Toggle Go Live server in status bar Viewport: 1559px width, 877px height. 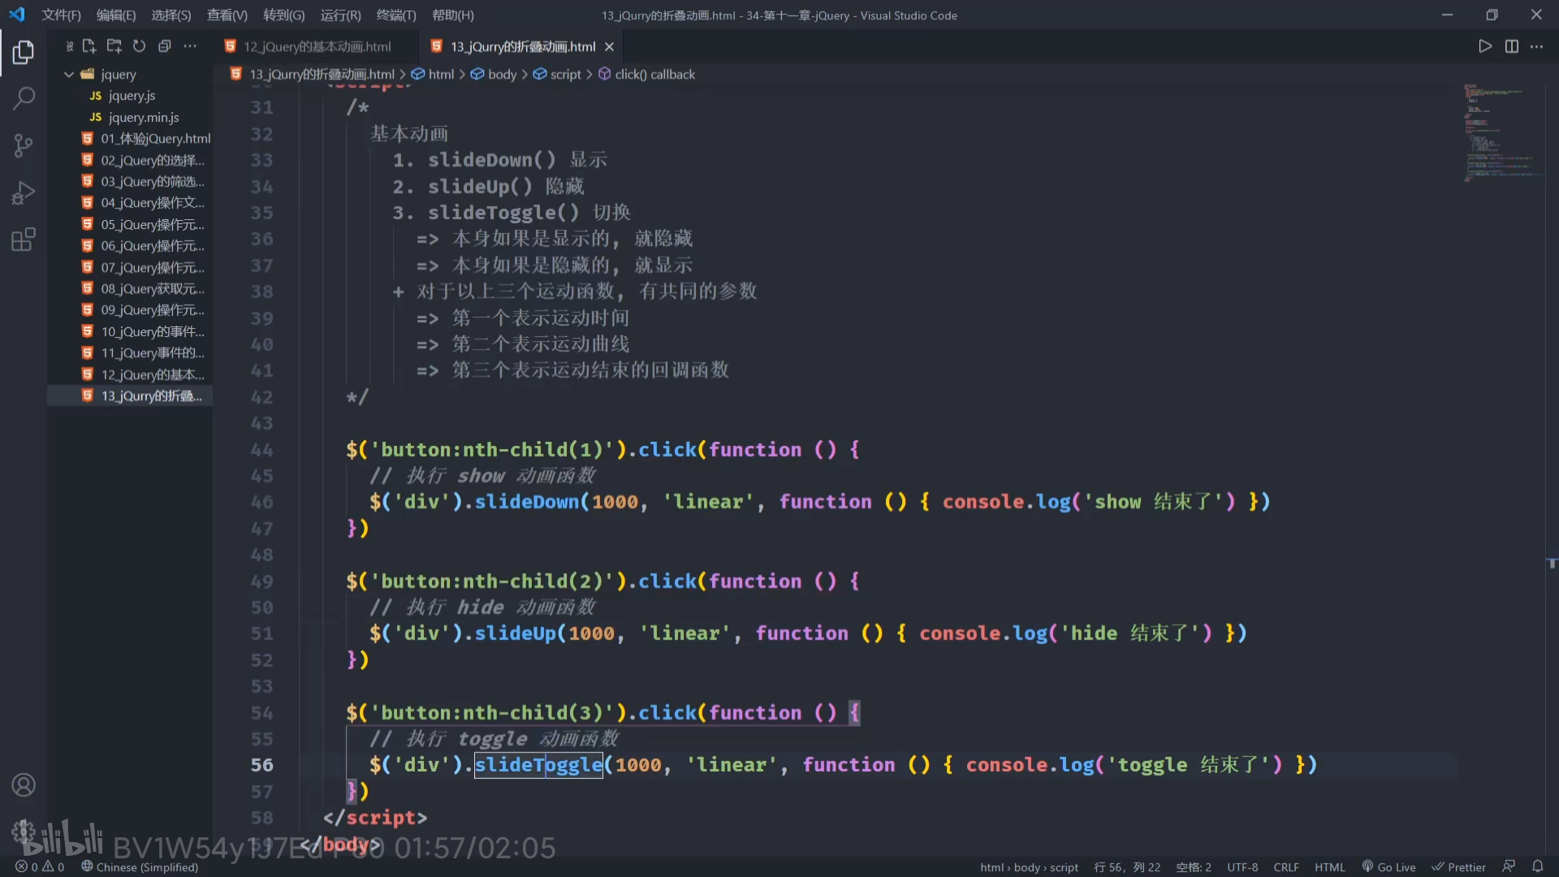(x=1388, y=867)
